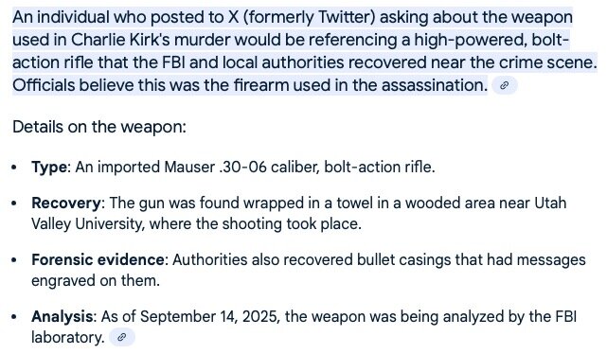Click the "engraved on them." text

point(96,280)
